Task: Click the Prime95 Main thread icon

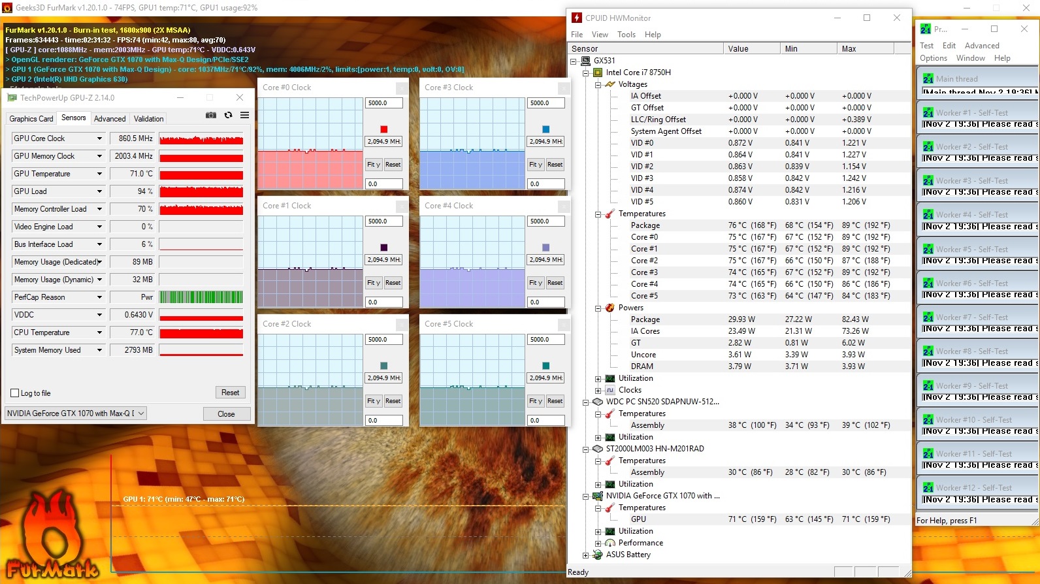Action: pos(928,78)
